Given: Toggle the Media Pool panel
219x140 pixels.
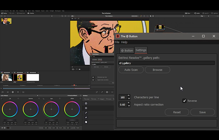Looking at the screenshot, I should 21,14.
